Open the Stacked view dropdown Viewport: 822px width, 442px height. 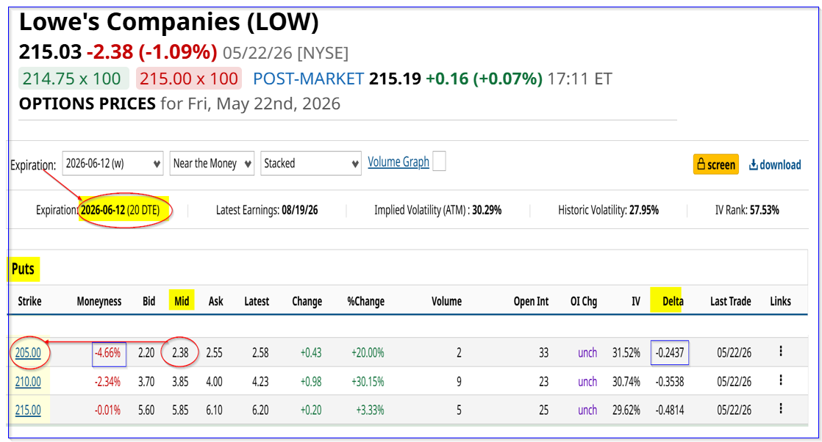311,164
